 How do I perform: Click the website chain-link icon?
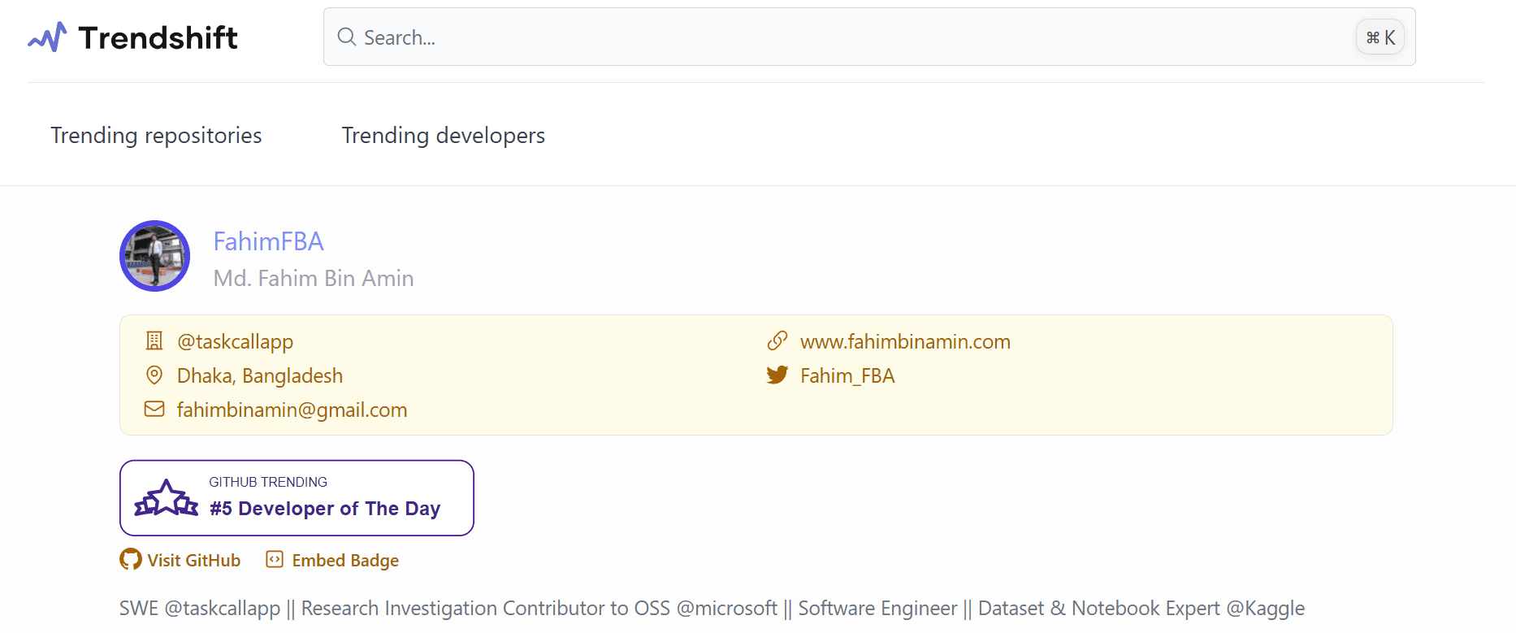tap(777, 340)
